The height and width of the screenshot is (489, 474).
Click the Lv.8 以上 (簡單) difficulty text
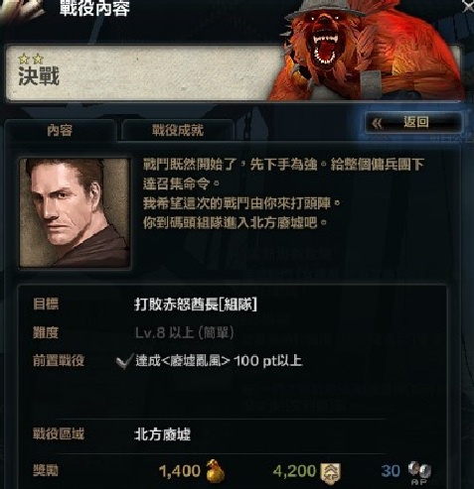(185, 332)
